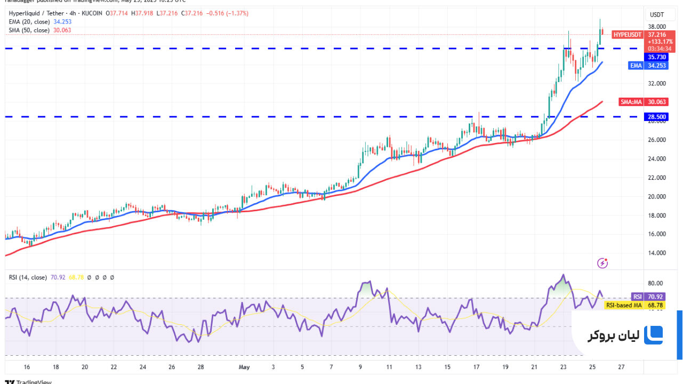Click the '23' date axis label
Viewport: 683px width, 384px height.
pyautogui.click(x=564, y=367)
